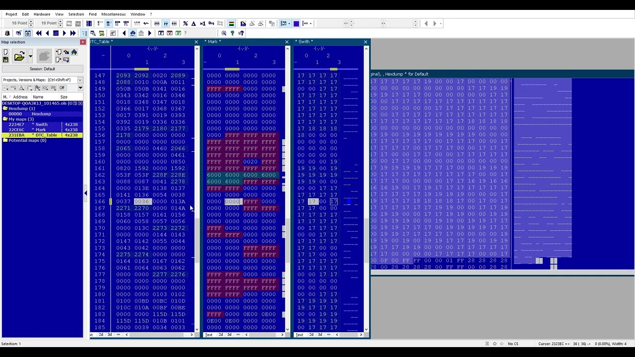Click the delta filter dropdown in Map selection
Image resolution: width=635 pixels, height=357 pixels.
click(21, 88)
